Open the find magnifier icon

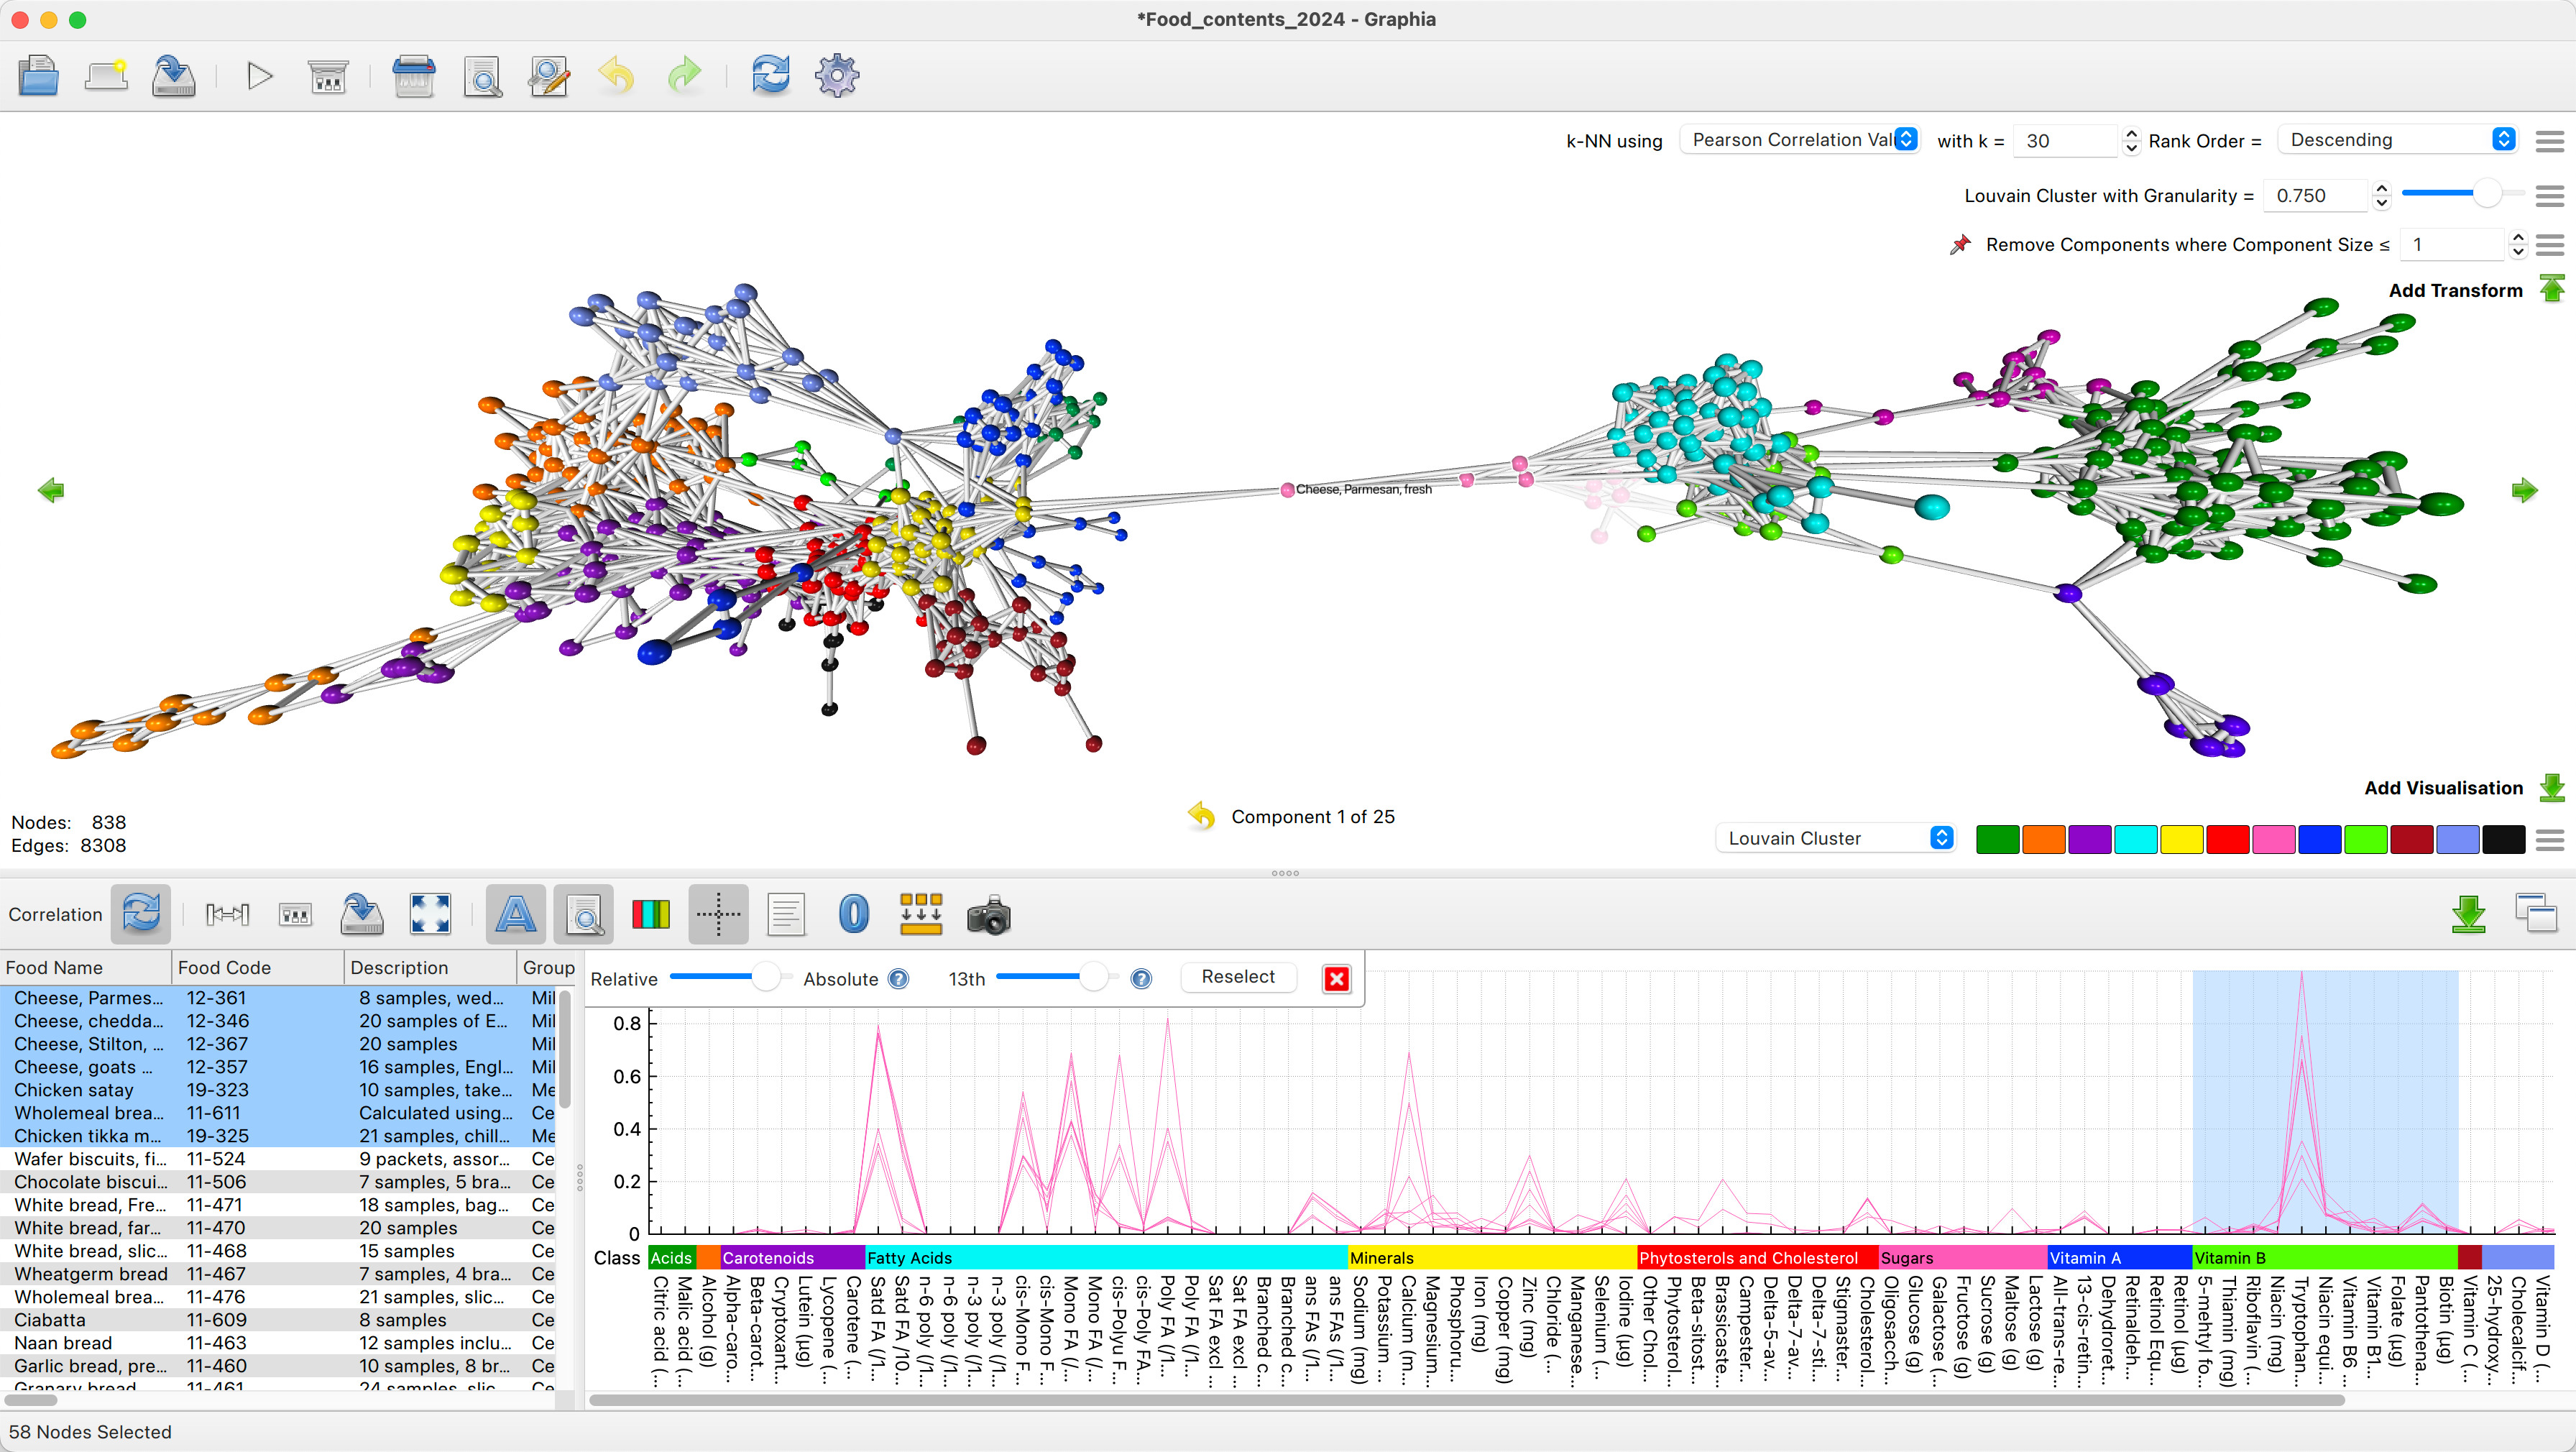tap(482, 76)
